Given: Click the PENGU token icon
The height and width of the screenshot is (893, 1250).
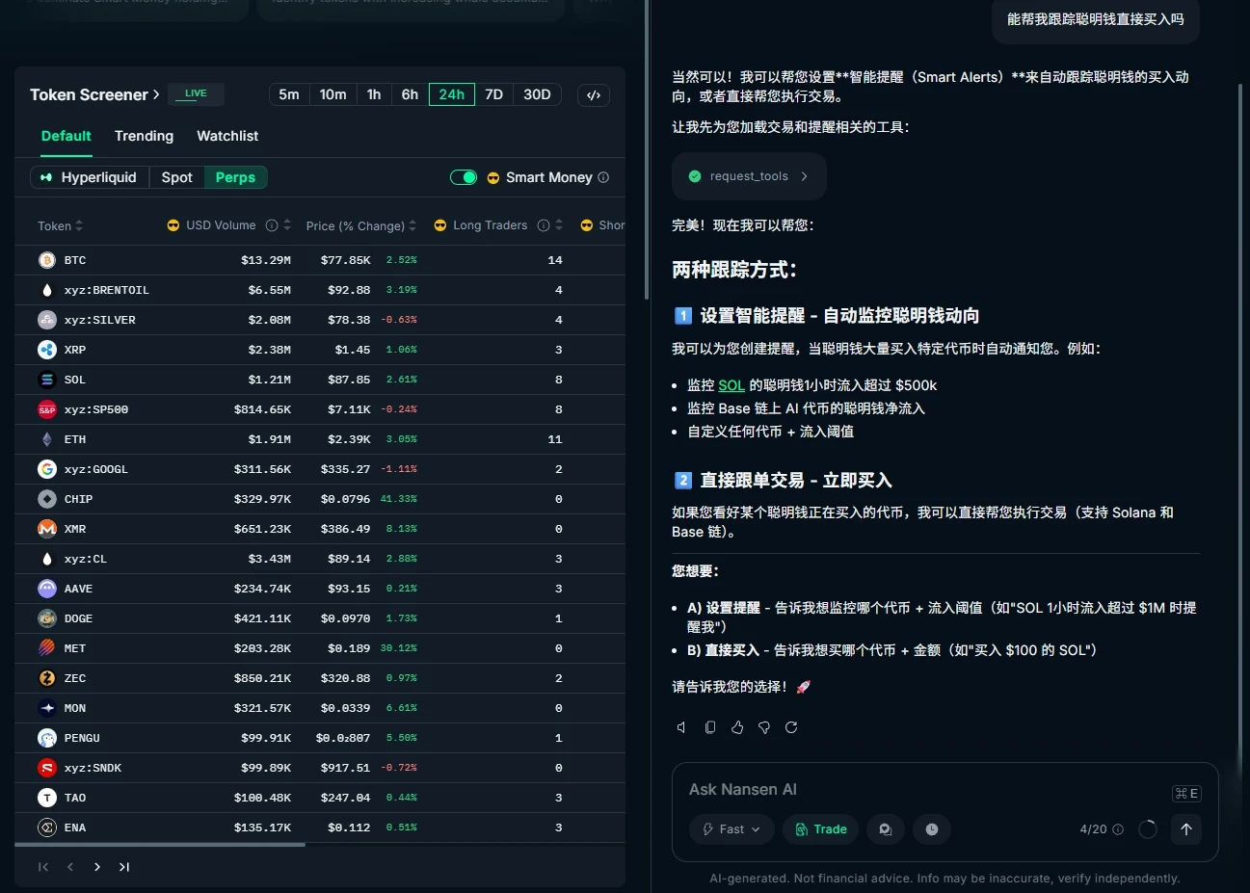Looking at the screenshot, I should tap(47, 738).
